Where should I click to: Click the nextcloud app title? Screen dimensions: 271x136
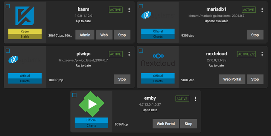tap(216, 54)
